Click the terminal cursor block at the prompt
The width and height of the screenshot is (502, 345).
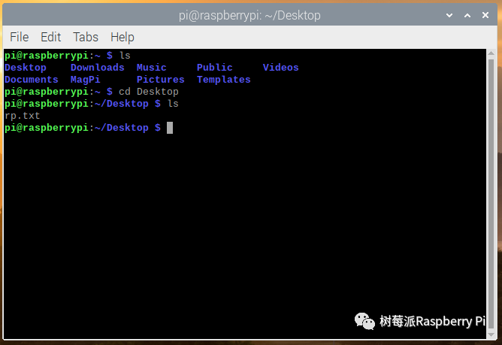[x=170, y=128]
